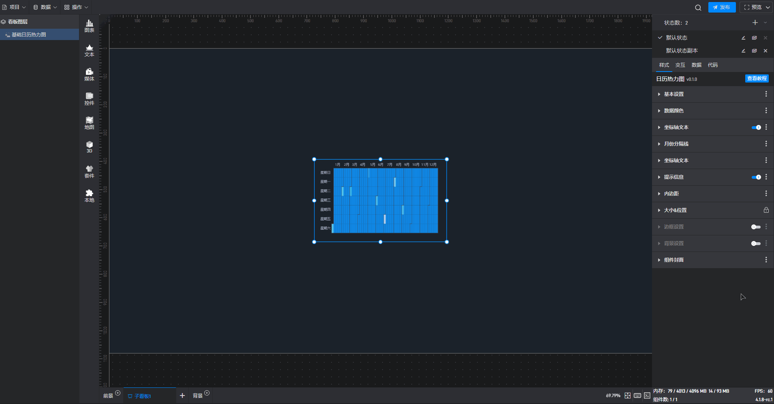Open the three-dot menu for 组件封面
The height and width of the screenshot is (404, 774).
click(766, 260)
